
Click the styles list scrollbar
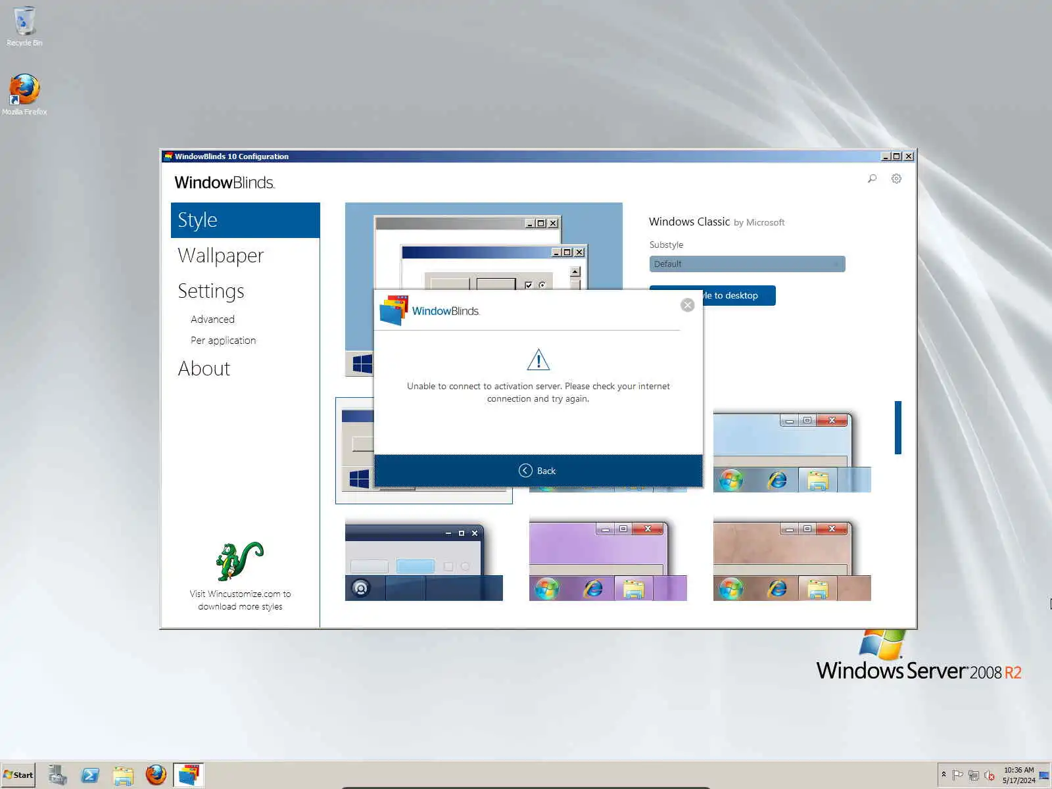pos(898,427)
